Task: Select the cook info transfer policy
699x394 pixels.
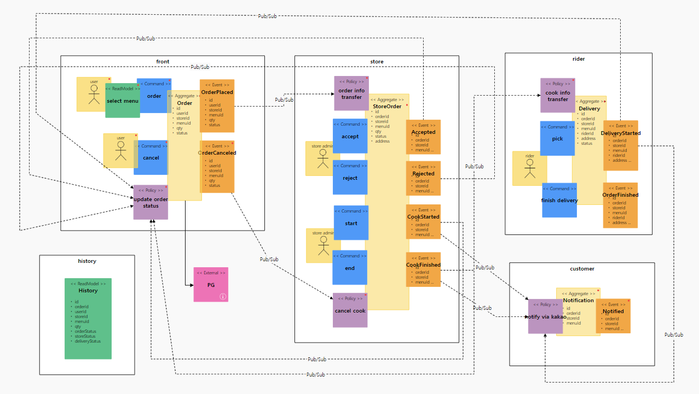Action: pos(558,96)
